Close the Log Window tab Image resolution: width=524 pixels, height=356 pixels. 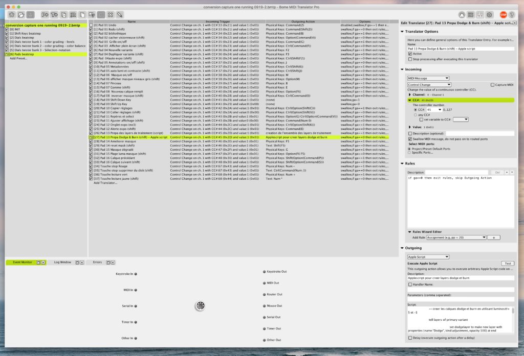[82, 263]
